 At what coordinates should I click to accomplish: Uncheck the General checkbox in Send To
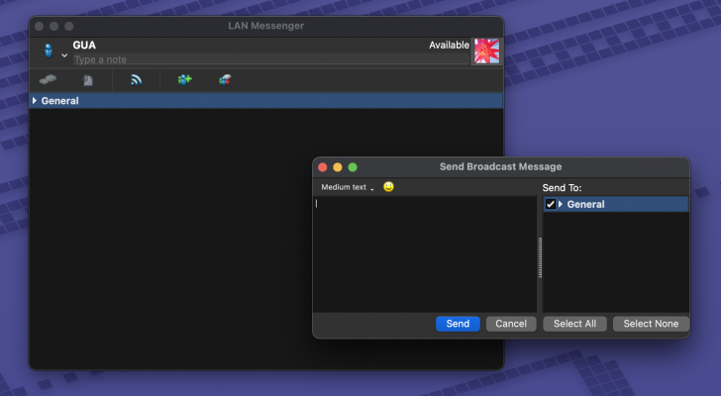point(551,204)
